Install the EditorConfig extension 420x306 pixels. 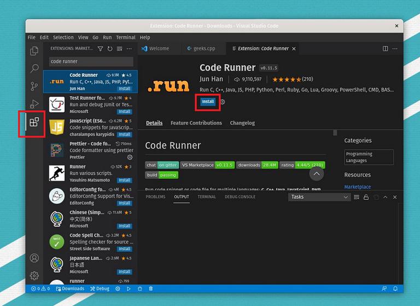[125, 203]
